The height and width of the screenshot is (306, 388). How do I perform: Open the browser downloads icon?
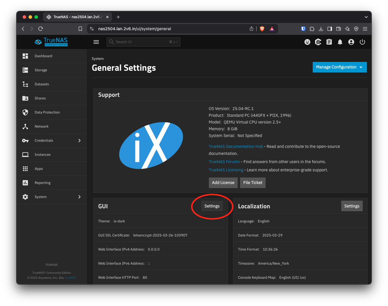(321, 29)
